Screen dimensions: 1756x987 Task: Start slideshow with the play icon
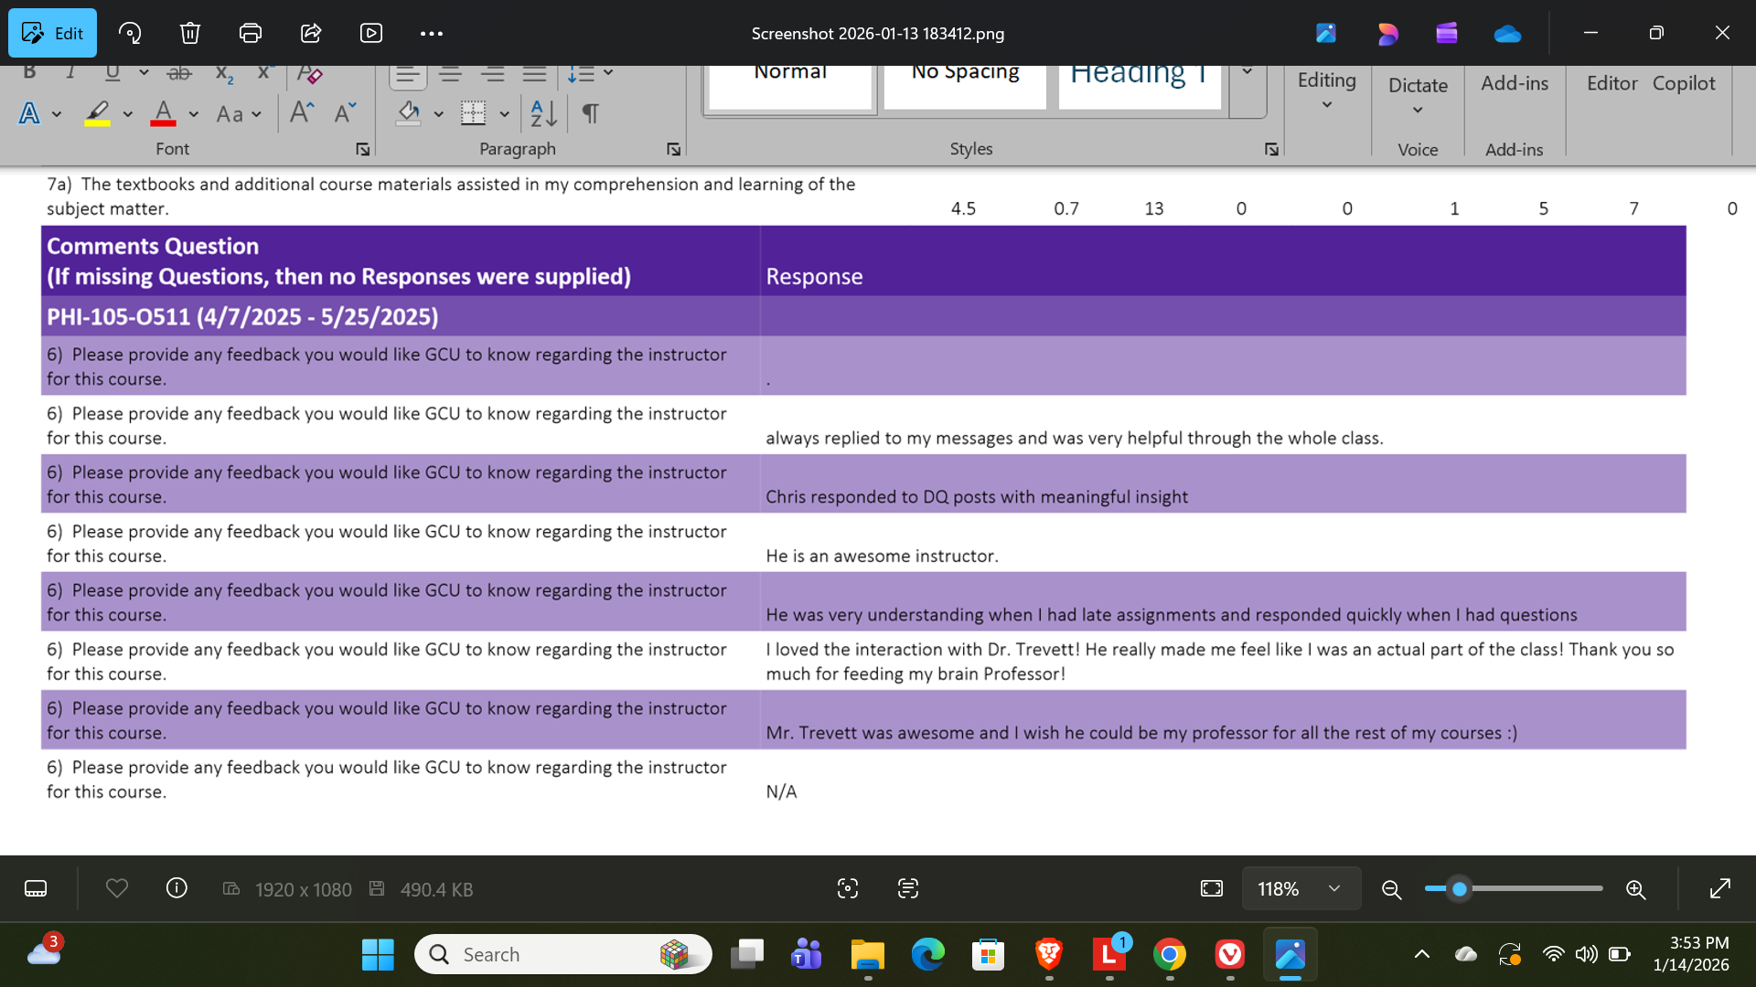[370, 34]
